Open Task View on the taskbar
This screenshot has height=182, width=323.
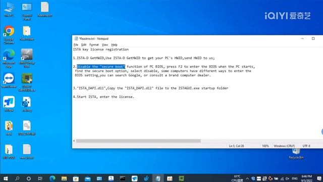click(x=40, y=178)
